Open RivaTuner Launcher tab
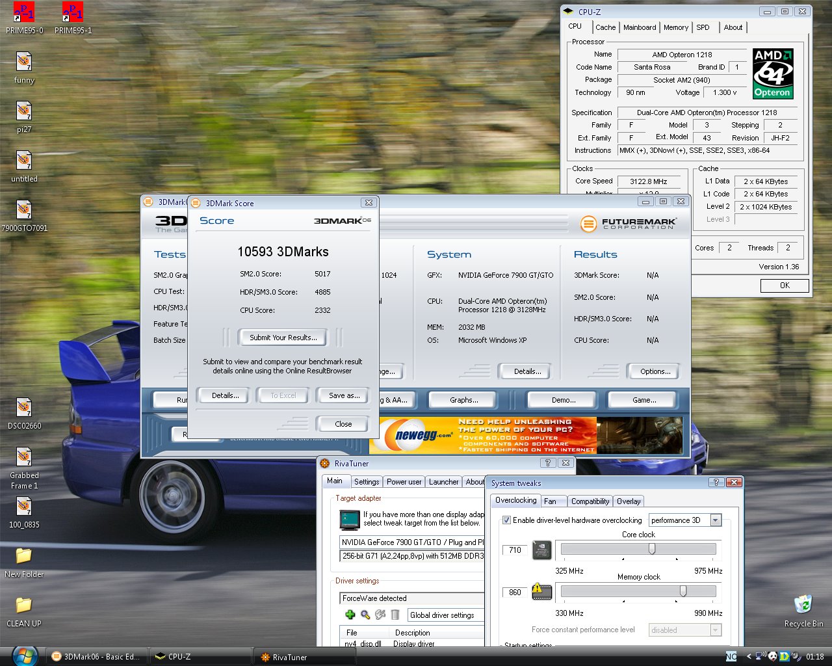832x666 pixels. (x=444, y=482)
